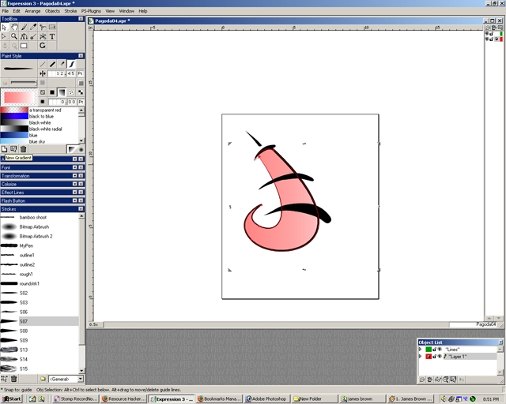
Task: Select the starburst scissors tool in ToolBox
Action: (42, 36)
